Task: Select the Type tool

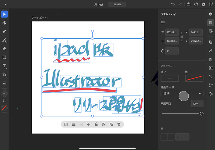Action: [4, 66]
